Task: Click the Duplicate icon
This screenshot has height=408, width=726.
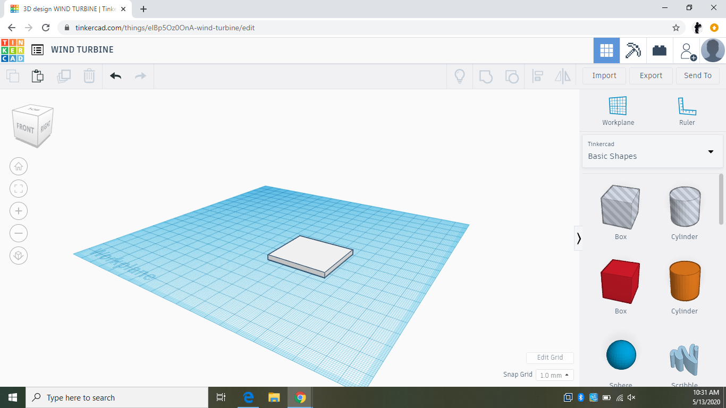Action: click(64, 76)
